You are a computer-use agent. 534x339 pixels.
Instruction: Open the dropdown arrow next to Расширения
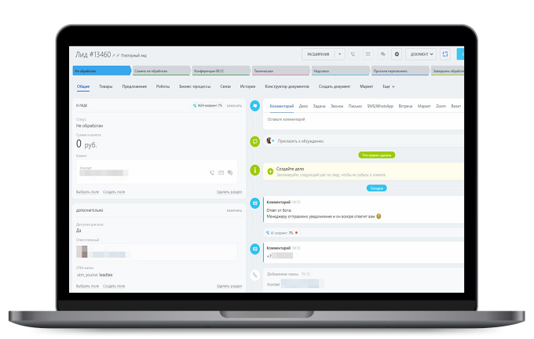(339, 54)
